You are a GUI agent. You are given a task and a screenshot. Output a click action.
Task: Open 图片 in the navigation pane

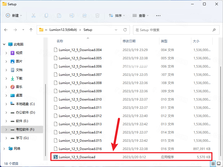coord(16,61)
